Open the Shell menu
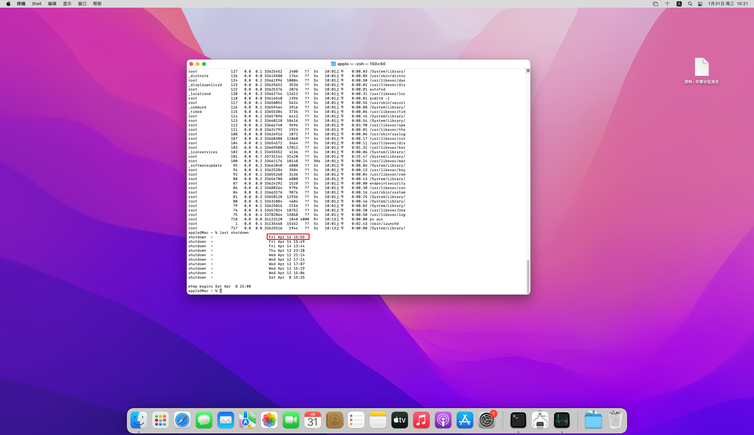Screen dimensions: 754x435 pyautogui.click(x=37, y=4)
